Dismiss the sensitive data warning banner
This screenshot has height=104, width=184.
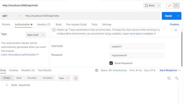point(176,30)
